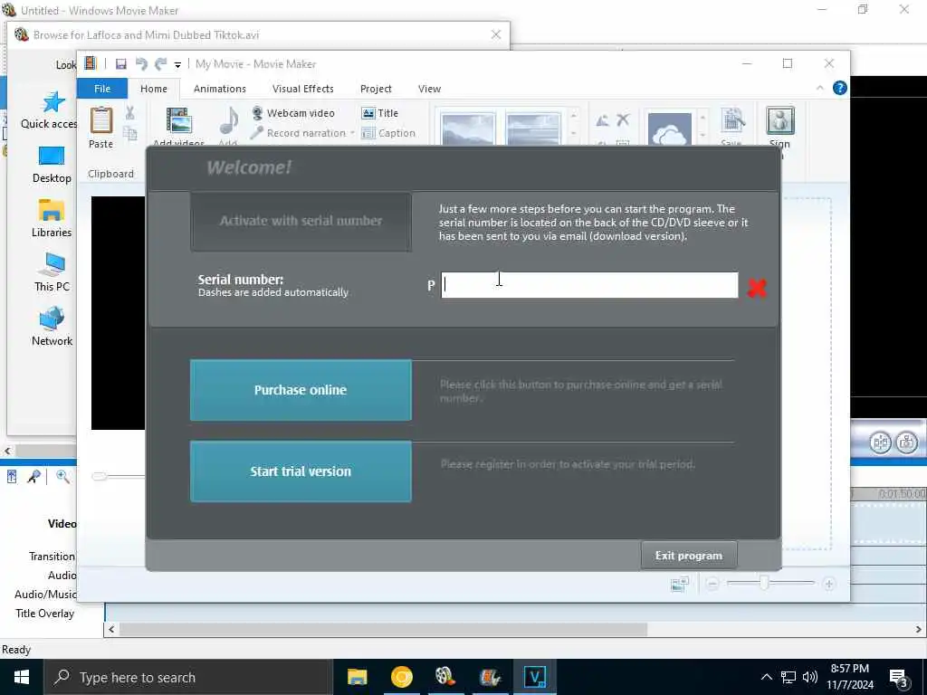Viewport: 927px width, 695px height.
Task: Select the second AutoMovie theme thumbnail
Action: tap(532, 129)
